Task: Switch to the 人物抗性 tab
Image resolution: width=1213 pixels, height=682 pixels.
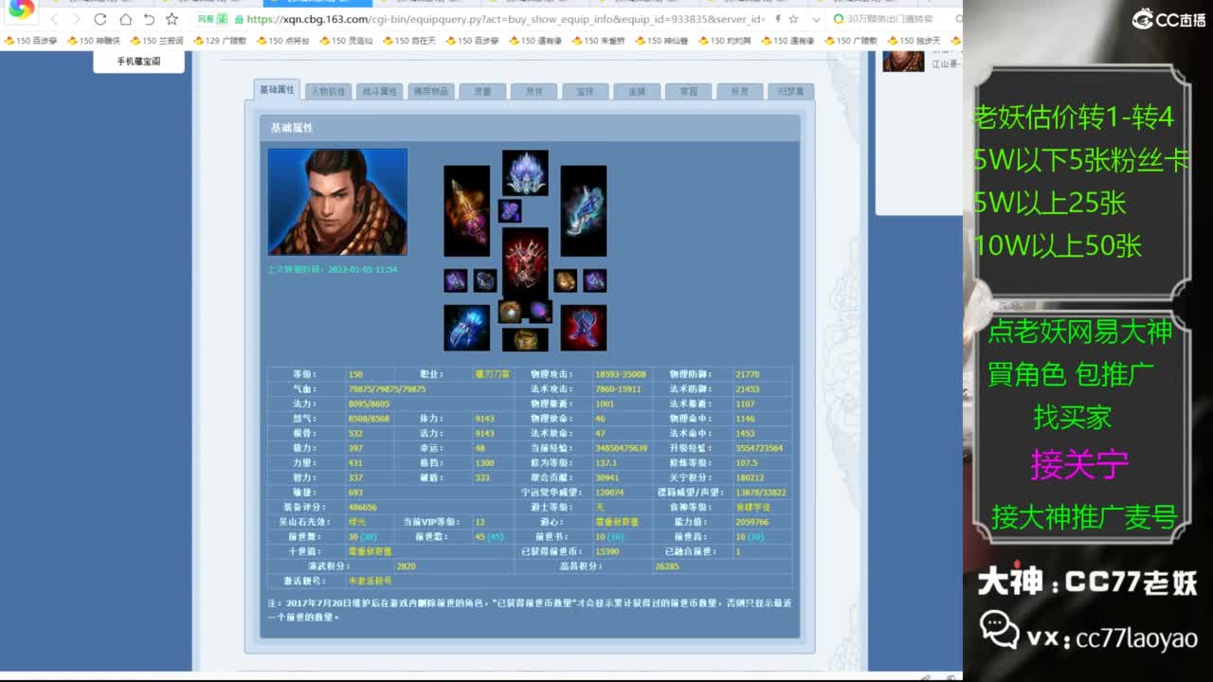Action: pyautogui.click(x=329, y=92)
